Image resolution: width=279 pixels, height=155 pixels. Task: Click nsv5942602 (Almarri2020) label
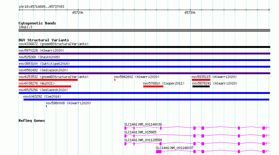tap(137, 77)
